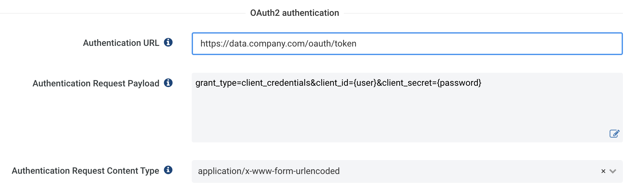The height and width of the screenshot is (193, 628).
Task: Open the payload editor via edit icon
Action: pos(614,134)
